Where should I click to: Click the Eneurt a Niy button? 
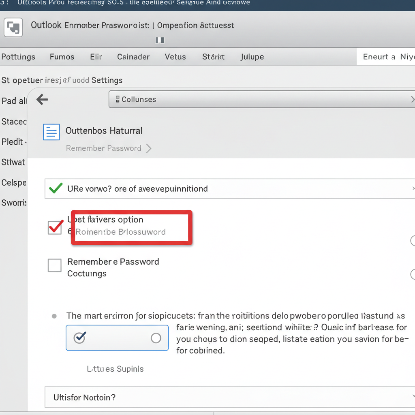click(386, 57)
